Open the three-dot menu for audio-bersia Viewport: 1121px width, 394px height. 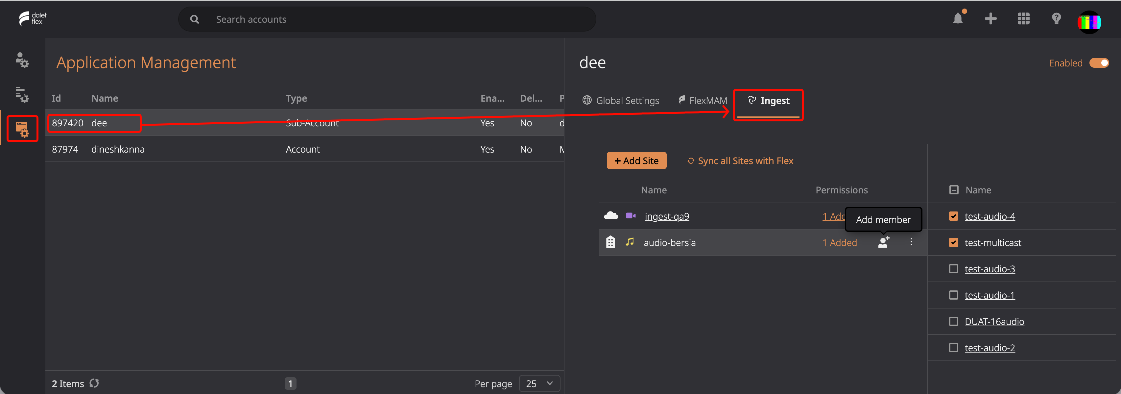(911, 242)
